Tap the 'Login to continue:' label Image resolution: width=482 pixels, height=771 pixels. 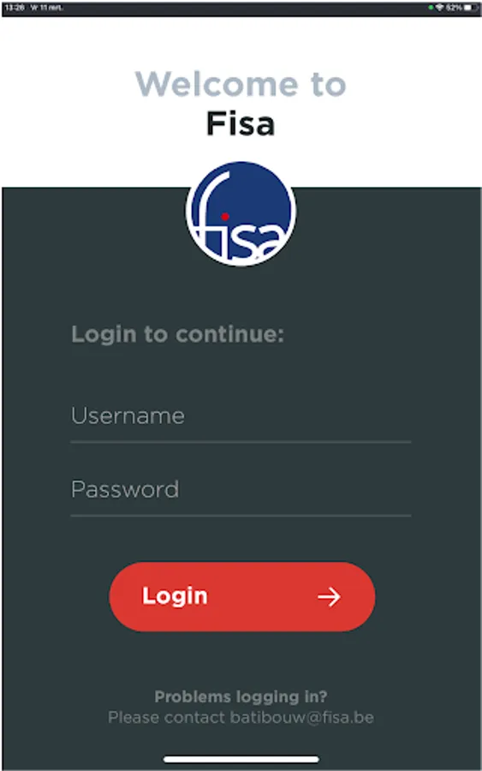pos(177,334)
